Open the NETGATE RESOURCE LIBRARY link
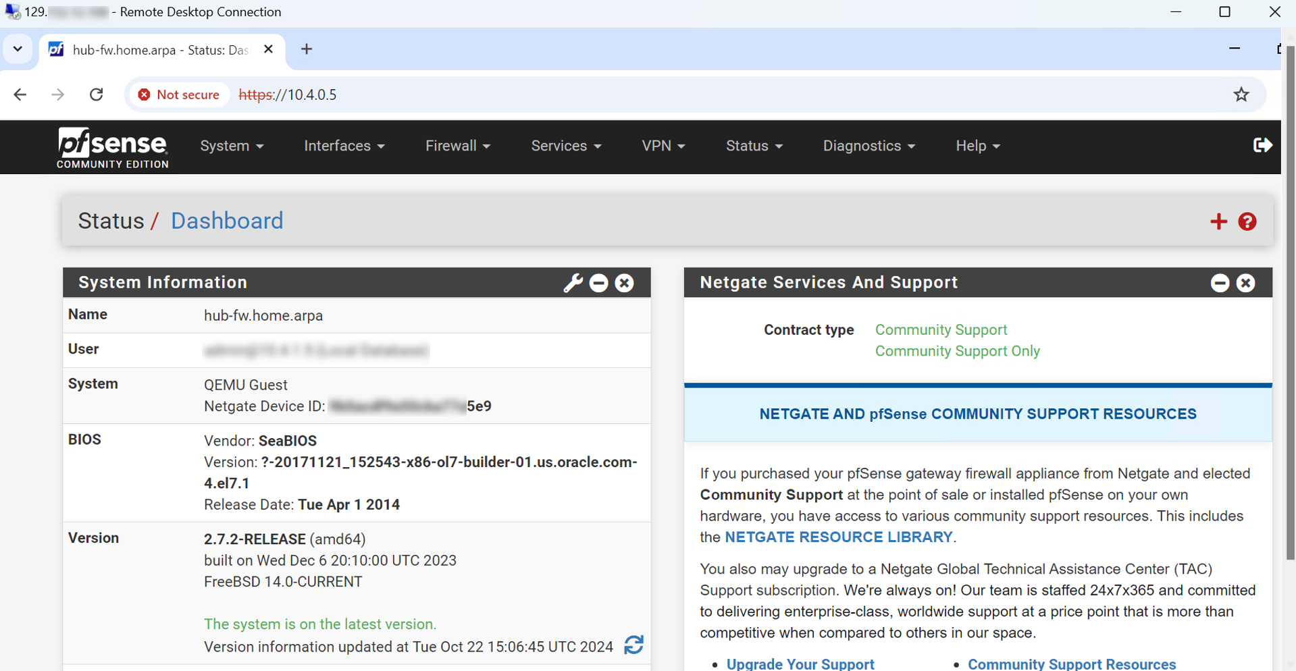The width and height of the screenshot is (1296, 671). [839, 537]
